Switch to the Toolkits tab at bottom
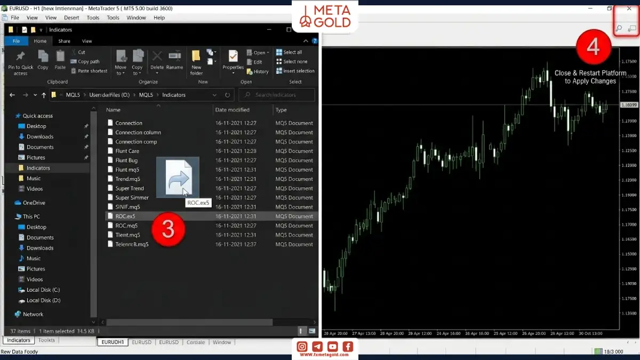This screenshot has width=640, height=360. pyautogui.click(x=46, y=340)
